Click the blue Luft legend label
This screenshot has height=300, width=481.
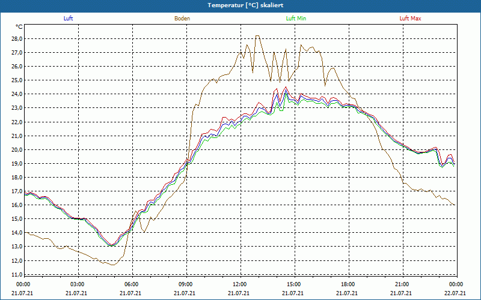tap(68, 19)
